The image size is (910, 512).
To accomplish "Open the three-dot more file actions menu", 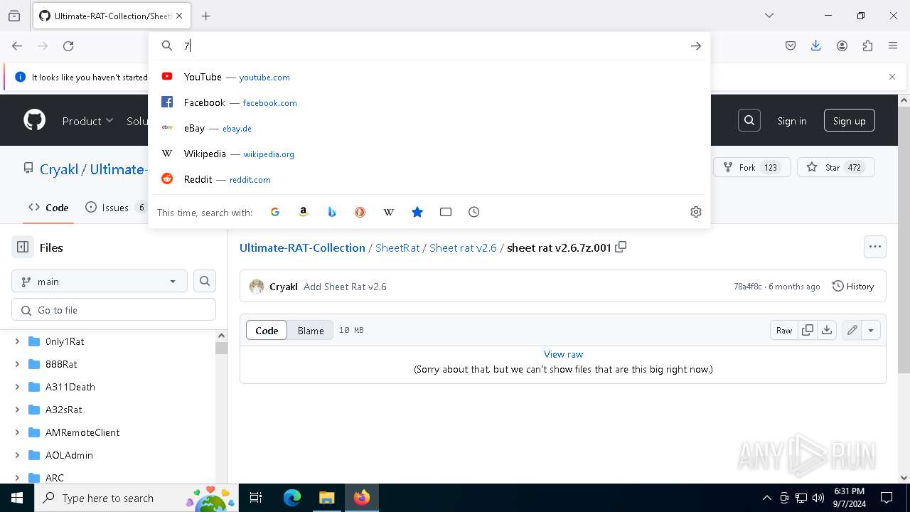I will [x=875, y=247].
